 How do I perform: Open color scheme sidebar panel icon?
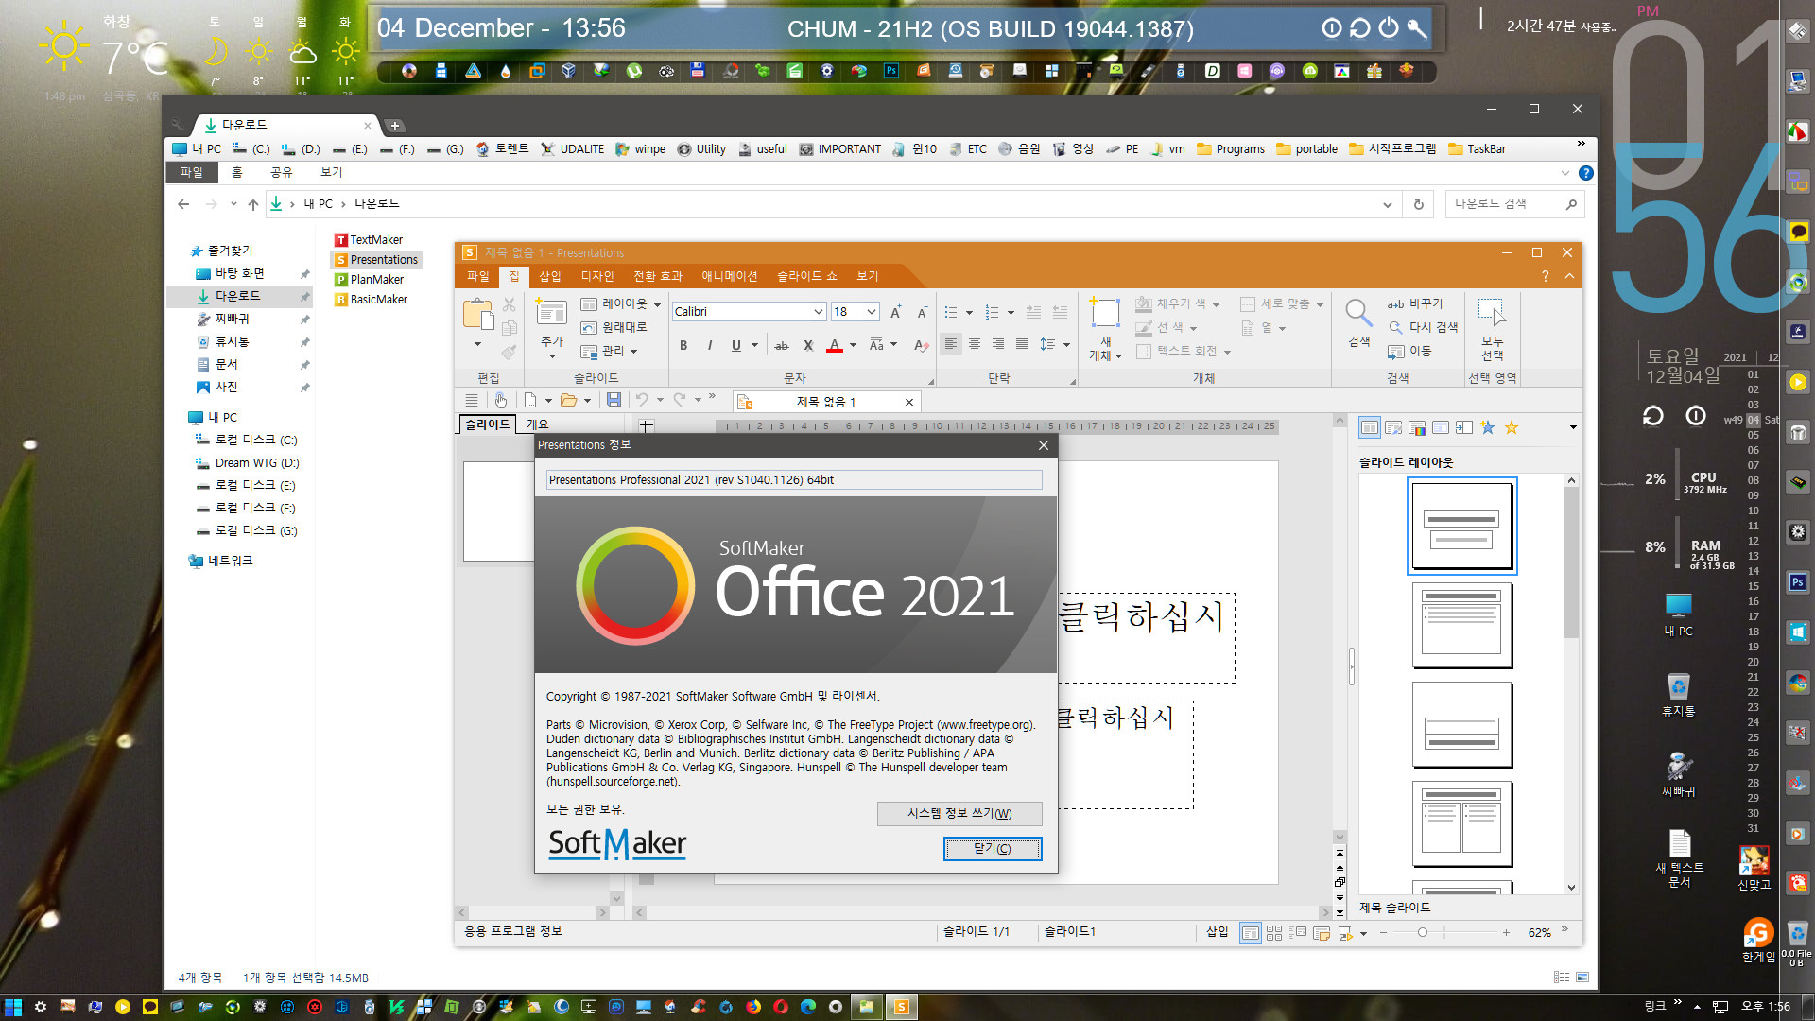tap(1417, 428)
